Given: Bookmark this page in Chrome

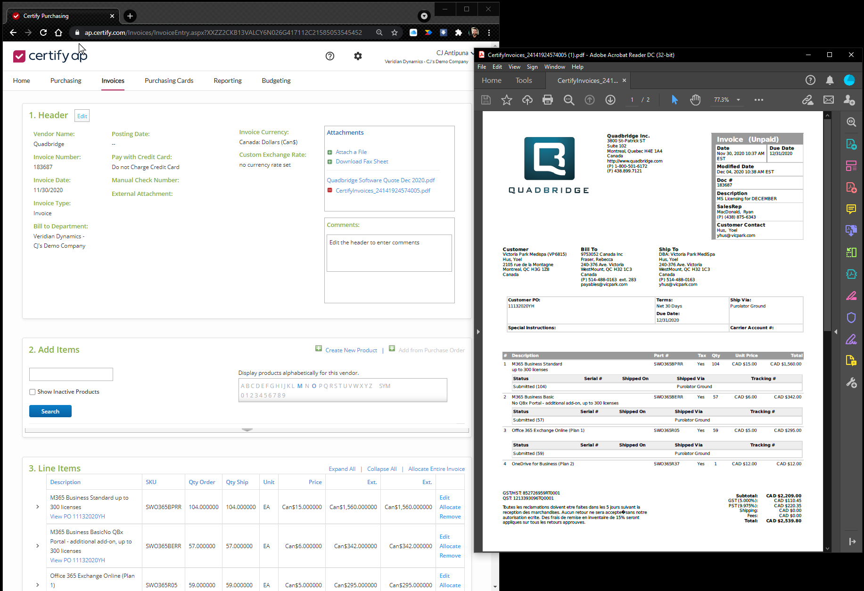Looking at the screenshot, I should 395,32.
